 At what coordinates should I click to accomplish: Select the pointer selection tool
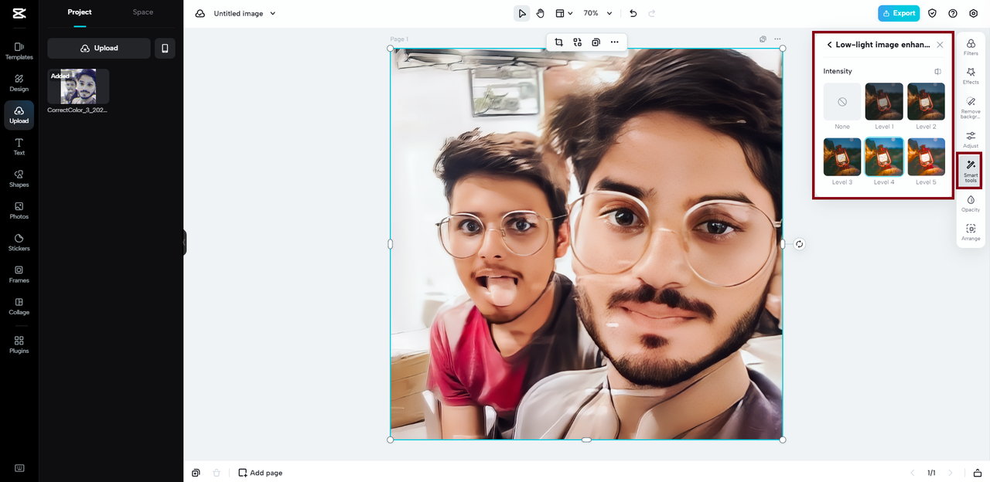pos(522,13)
